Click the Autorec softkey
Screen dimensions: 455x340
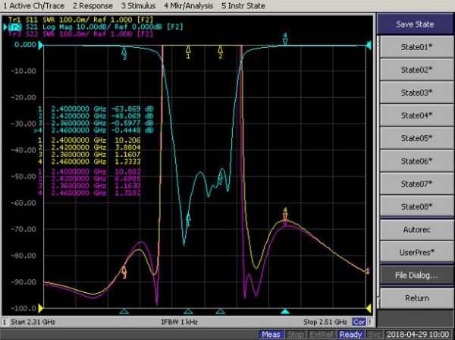coord(416,230)
